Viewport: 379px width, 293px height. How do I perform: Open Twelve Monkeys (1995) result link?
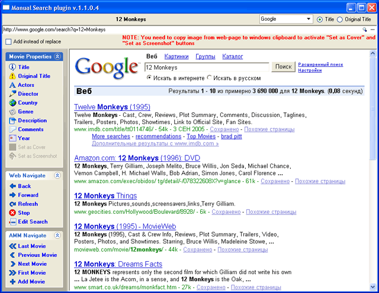pos(112,107)
